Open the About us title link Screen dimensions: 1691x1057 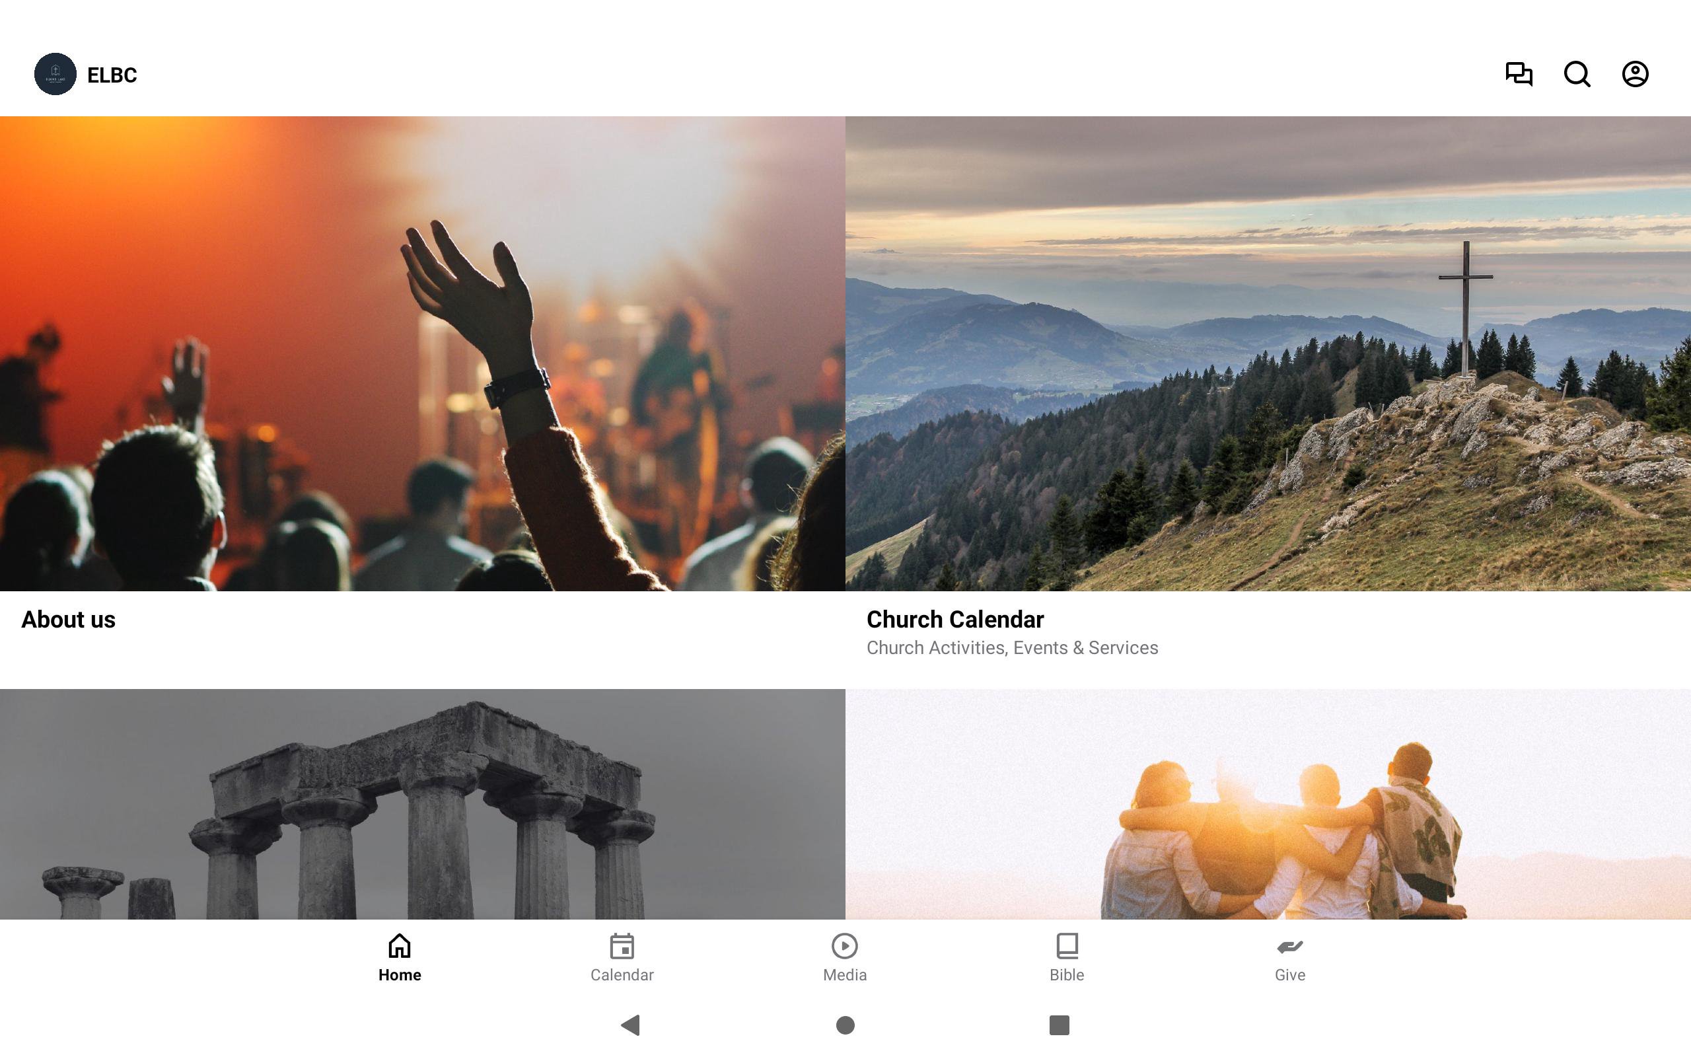click(69, 620)
